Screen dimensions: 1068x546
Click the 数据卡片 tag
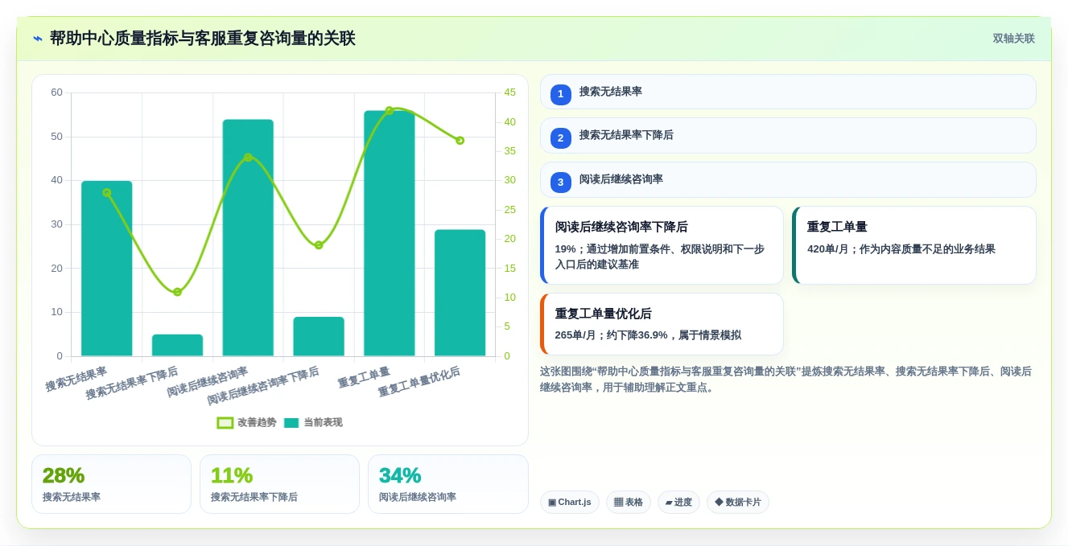pyautogui.click(x=738, y=502)
